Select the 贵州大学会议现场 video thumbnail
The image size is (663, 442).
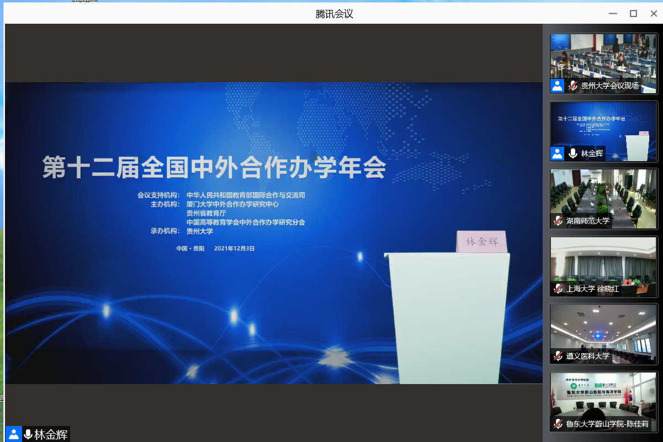click(x=603, y=58)
